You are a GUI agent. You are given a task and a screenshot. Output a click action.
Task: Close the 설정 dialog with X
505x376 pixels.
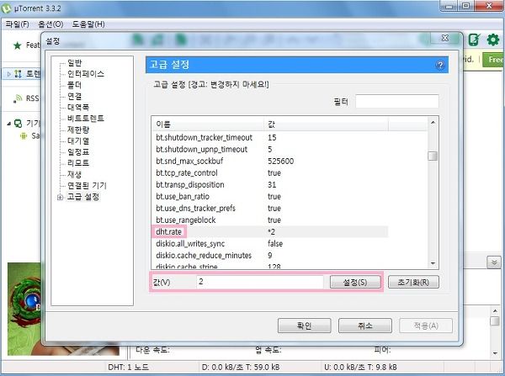[x=444, y=38]
